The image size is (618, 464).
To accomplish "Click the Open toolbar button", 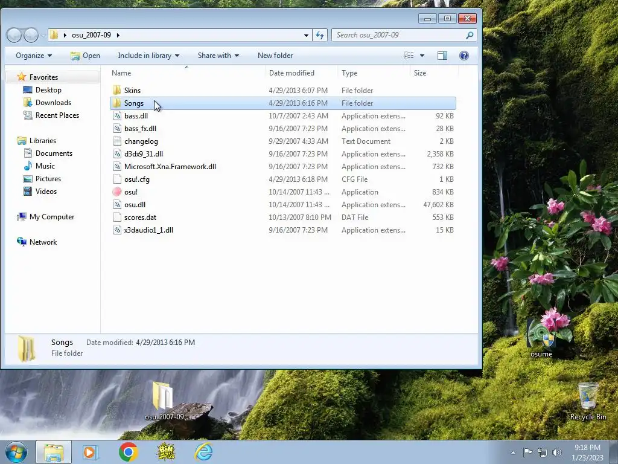I will 85,56.
